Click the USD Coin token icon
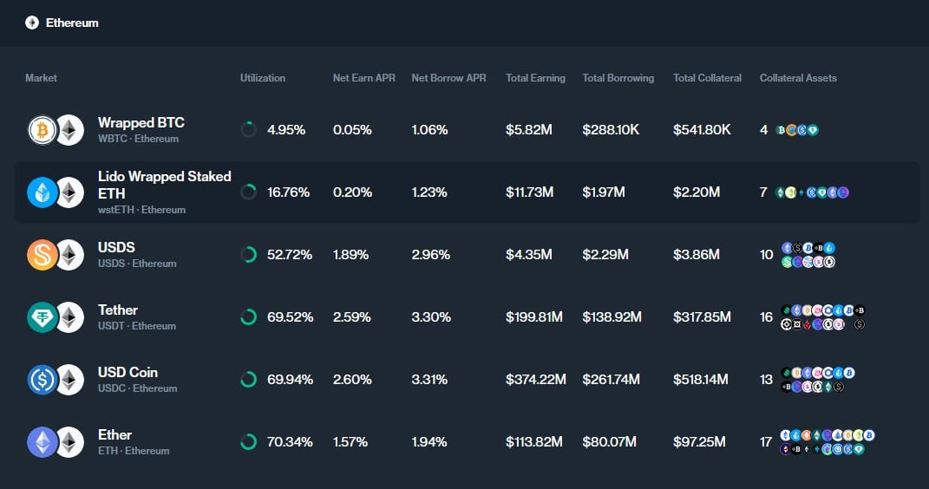929x489 pixels. click(x=42, y=380)
